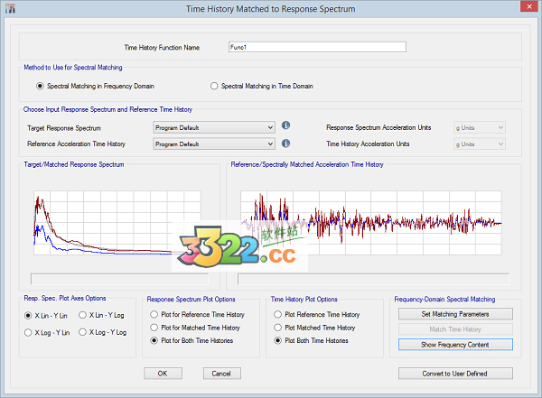Click info icon beside Target Response Spectrum
The height and width of the screenshot is (398, 542).
pos(285,127)
